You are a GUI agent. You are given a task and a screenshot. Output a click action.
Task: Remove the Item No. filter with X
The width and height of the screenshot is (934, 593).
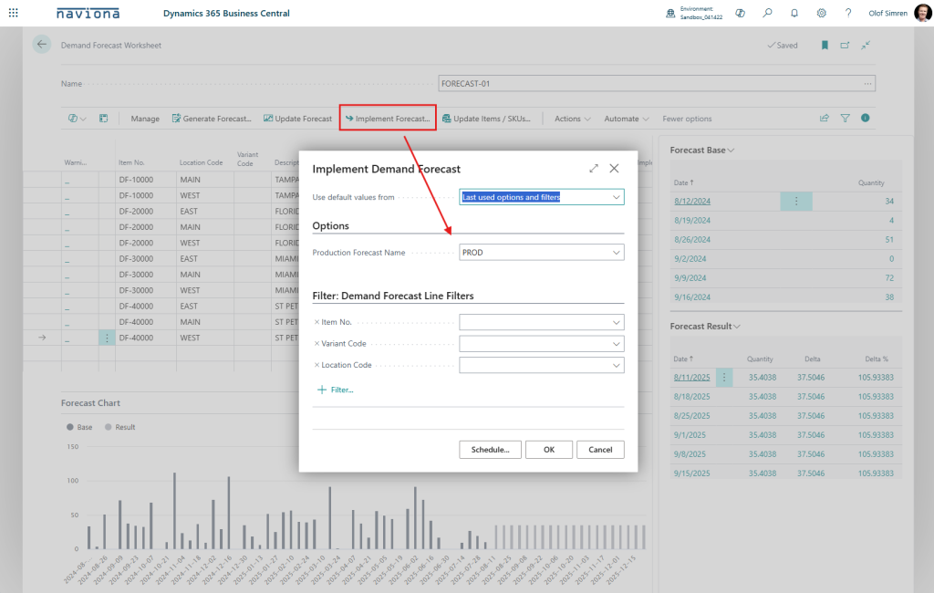(317, 322)
